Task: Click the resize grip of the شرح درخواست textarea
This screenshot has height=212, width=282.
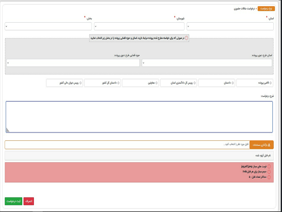Action: [x=8, y=130]
